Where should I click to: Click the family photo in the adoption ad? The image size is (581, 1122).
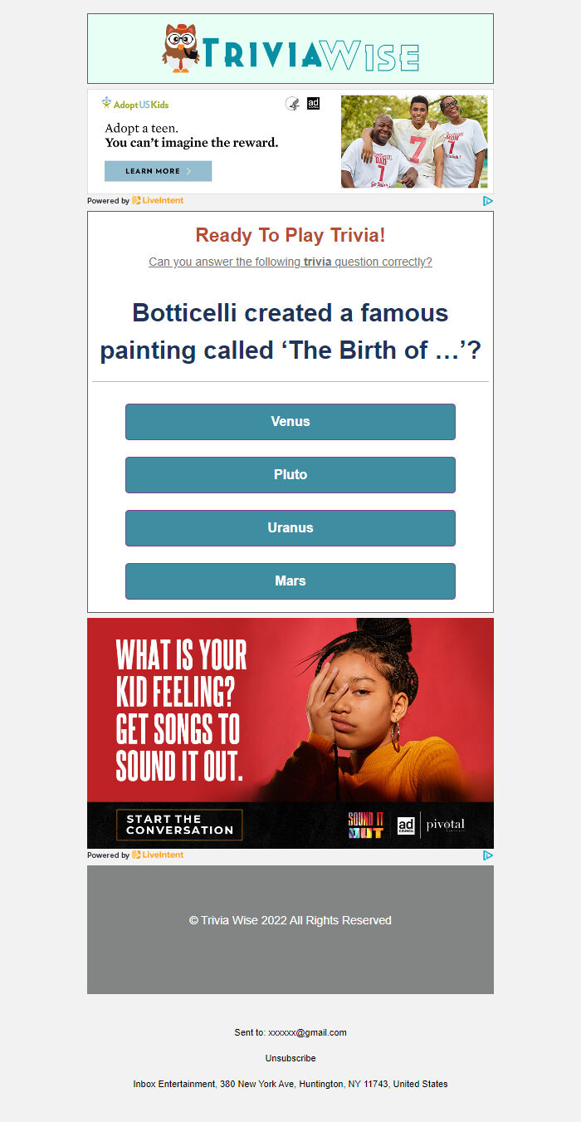pos(414,141)
